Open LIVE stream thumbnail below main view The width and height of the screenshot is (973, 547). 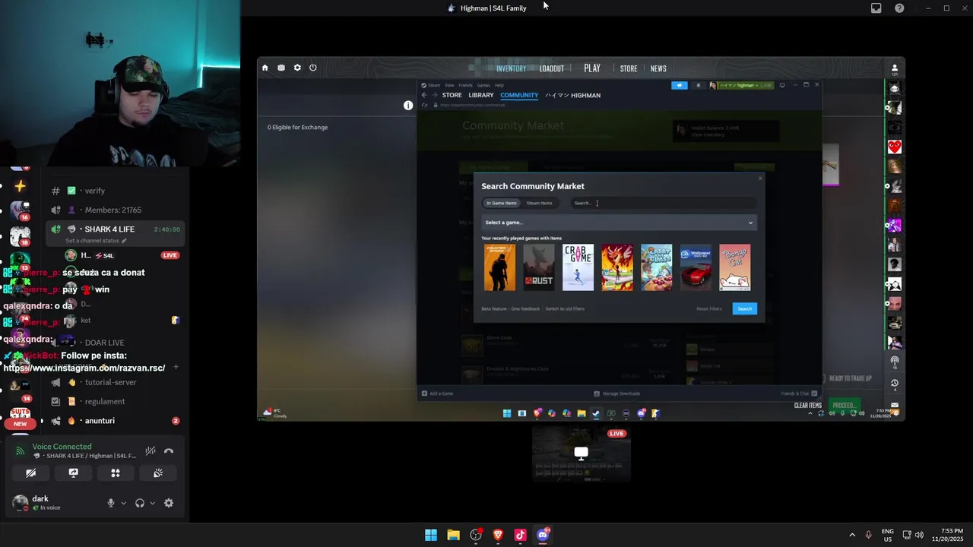coord(581,454)
